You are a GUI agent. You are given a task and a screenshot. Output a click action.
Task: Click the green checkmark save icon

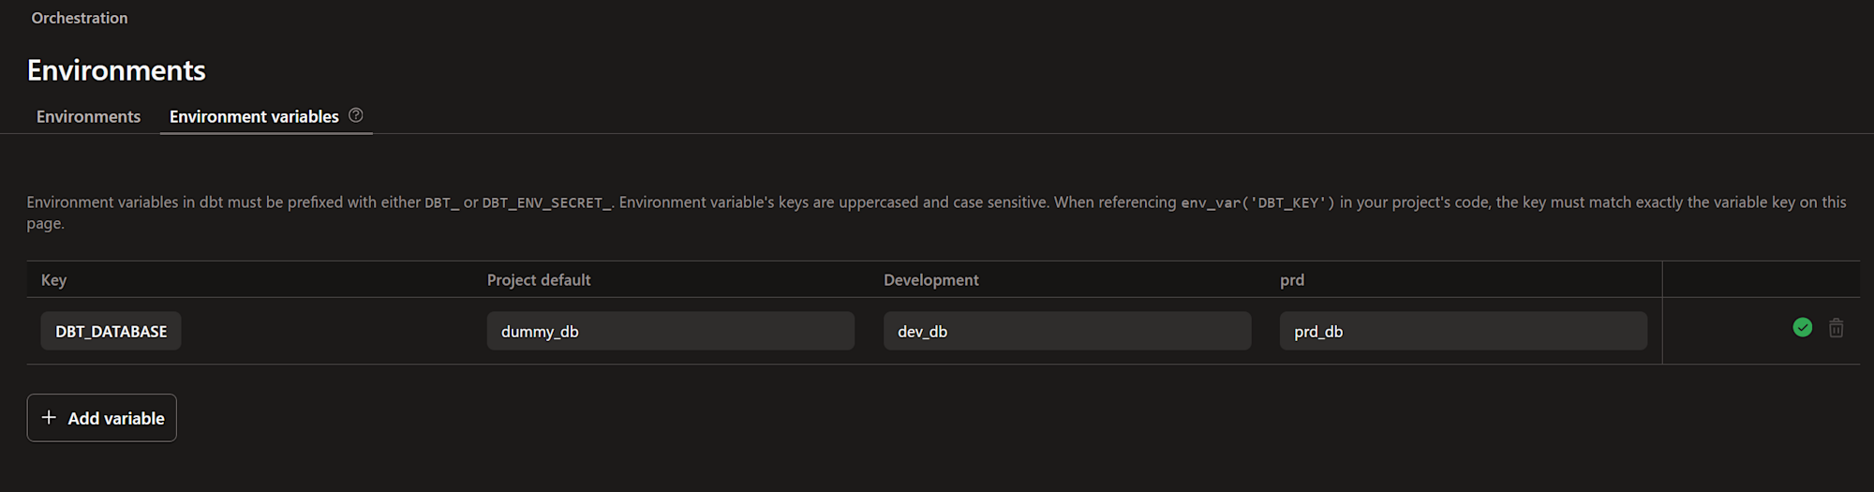click(1802, 328)
